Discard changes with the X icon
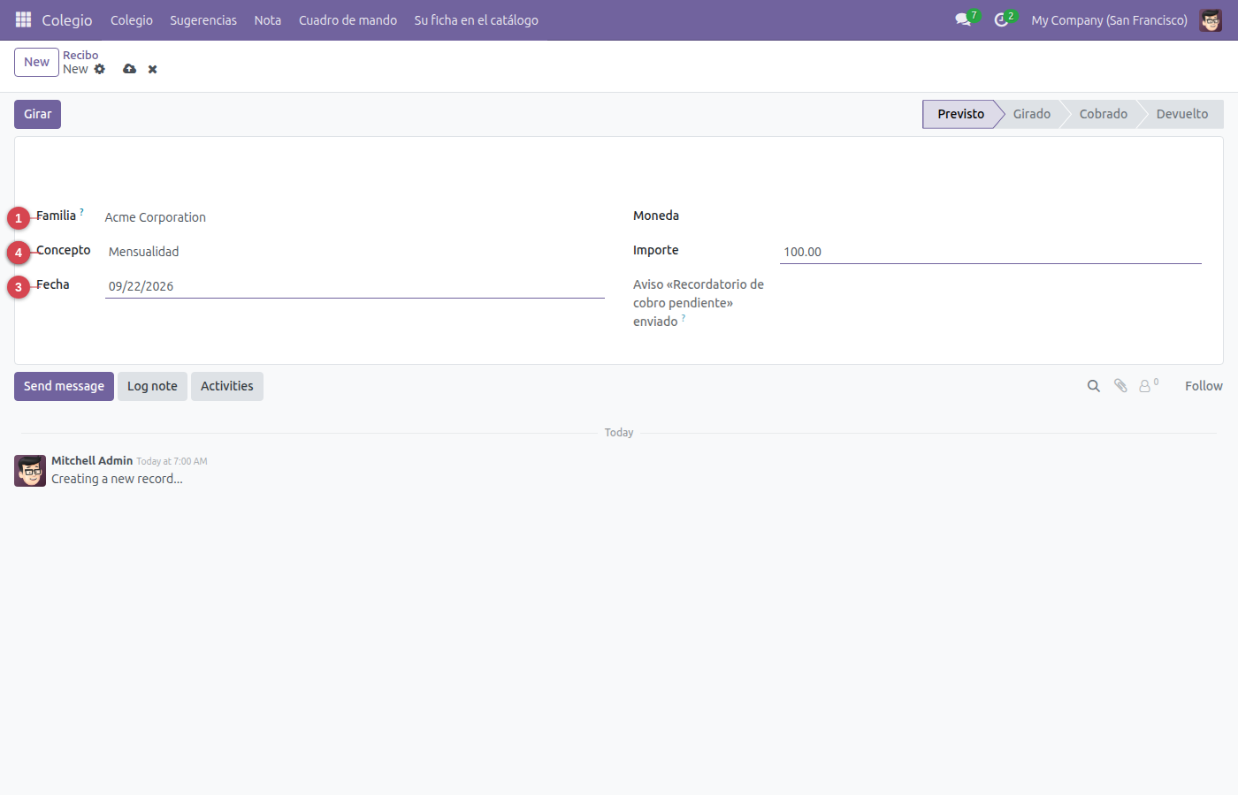The height and width of the screenshot is (795, 1238). click(152, 69)
